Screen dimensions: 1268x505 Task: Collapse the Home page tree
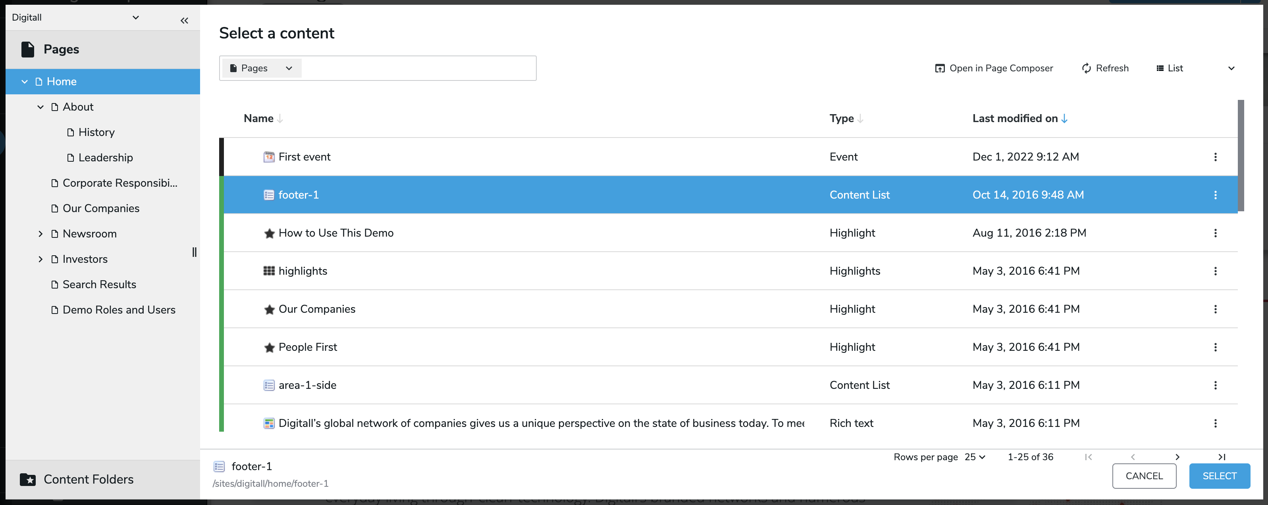coord(24,81)
